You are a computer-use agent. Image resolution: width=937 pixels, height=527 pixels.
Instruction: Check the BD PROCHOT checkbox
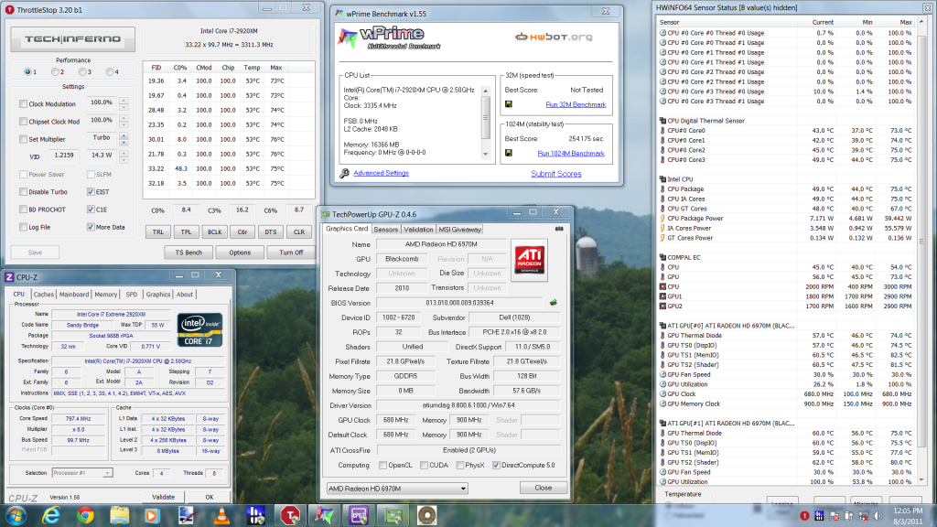(x=23, y=210)
